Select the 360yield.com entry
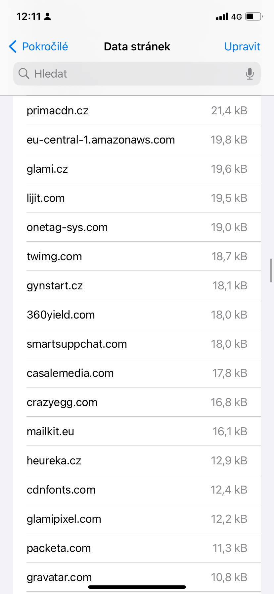 pyautogui.click(x=137, y=315)
